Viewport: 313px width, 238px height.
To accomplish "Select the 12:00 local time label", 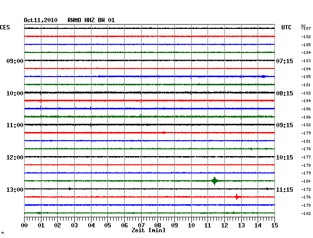I will 15,158.
